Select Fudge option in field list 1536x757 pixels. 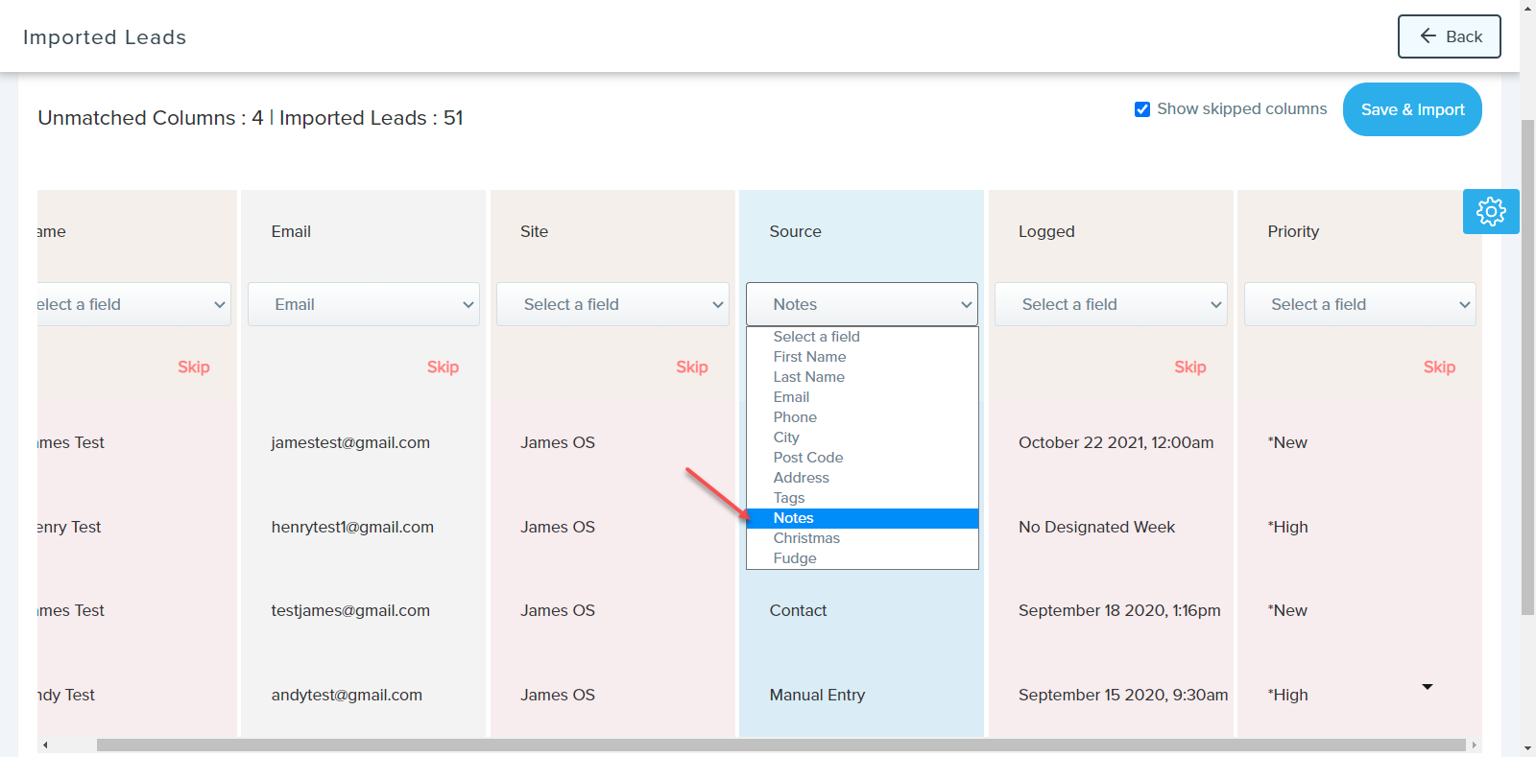[x=795, y=558]
